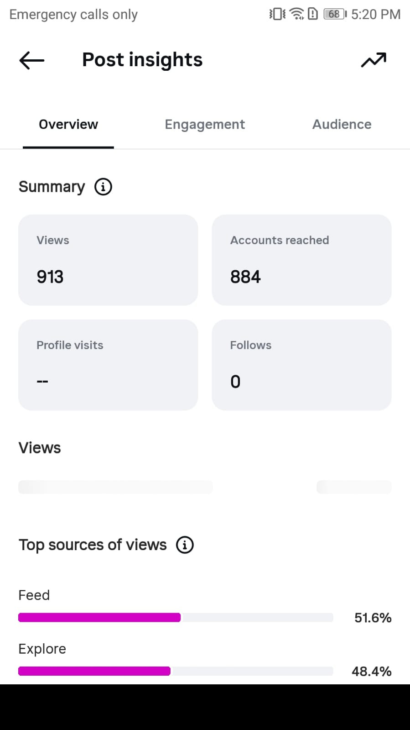The width and height of the screenshot is (410, 730).
Task: Tap the Post insights title
Action: 142,60
